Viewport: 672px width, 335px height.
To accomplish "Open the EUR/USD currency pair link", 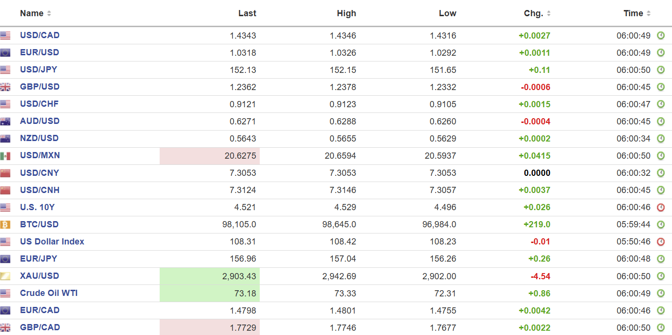I will pyautogui.click(x=40, y=52).
